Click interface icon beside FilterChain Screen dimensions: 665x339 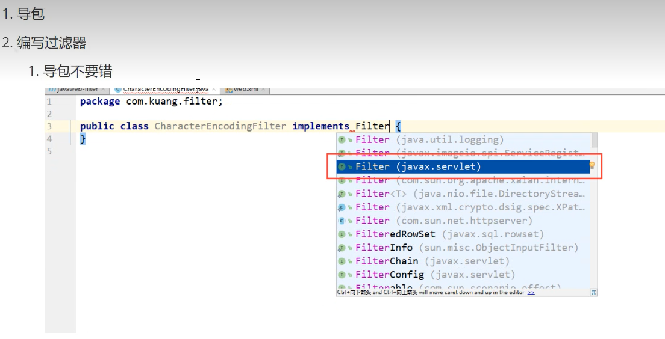click(x=342, y=261)
